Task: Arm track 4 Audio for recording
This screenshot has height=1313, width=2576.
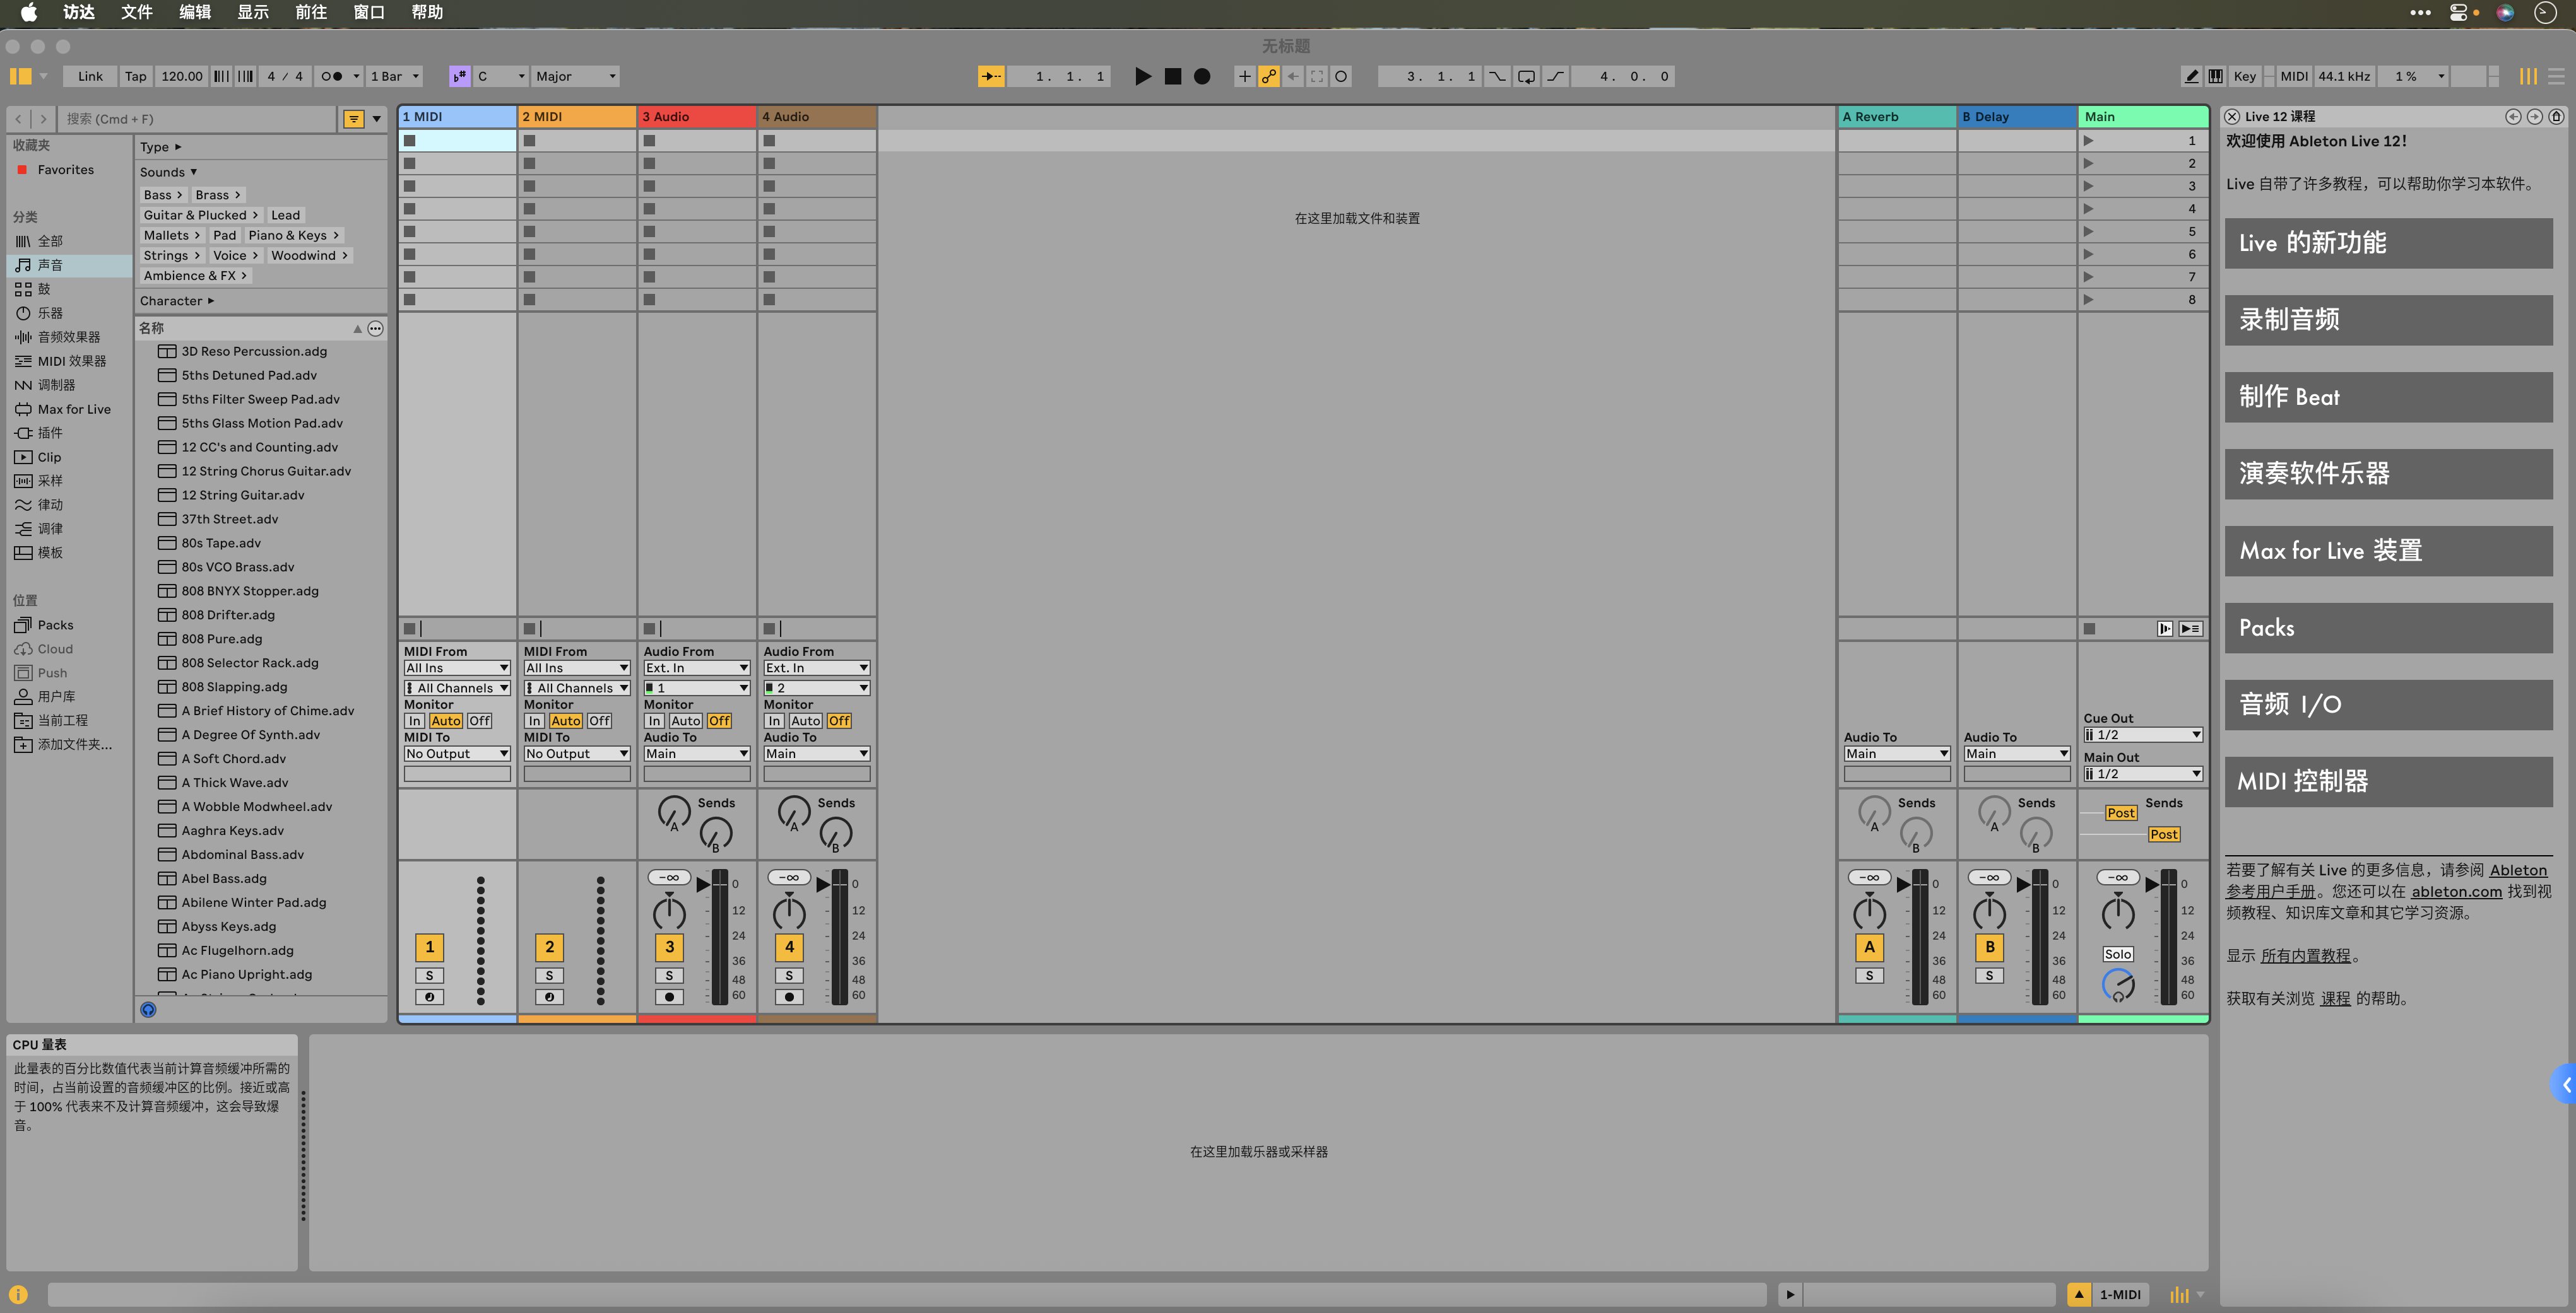Action: [789, 996]
